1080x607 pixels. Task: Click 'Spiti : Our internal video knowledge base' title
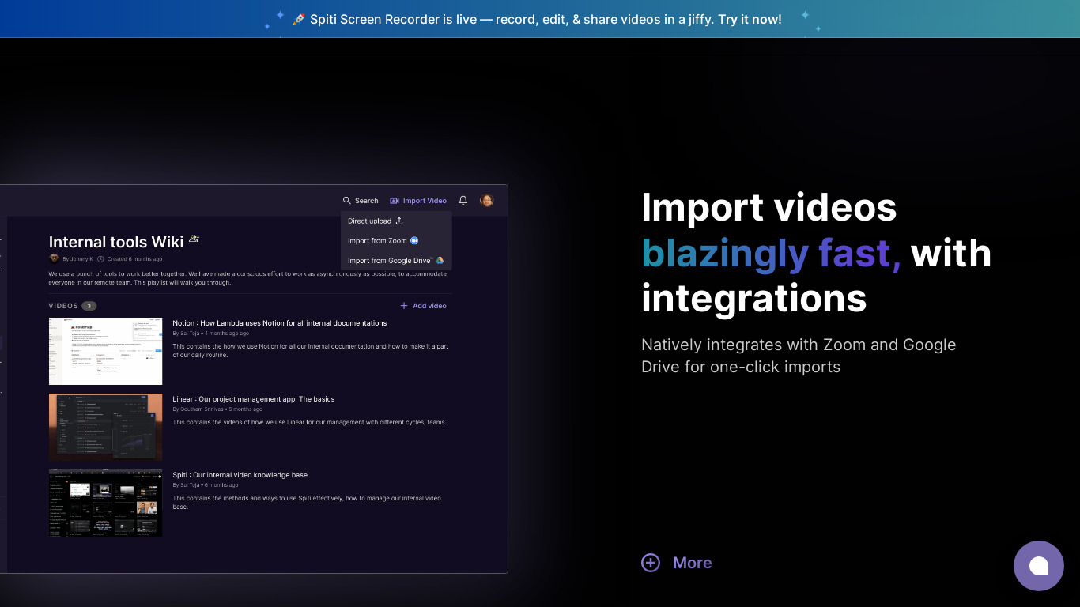click(x=241, y=475)
